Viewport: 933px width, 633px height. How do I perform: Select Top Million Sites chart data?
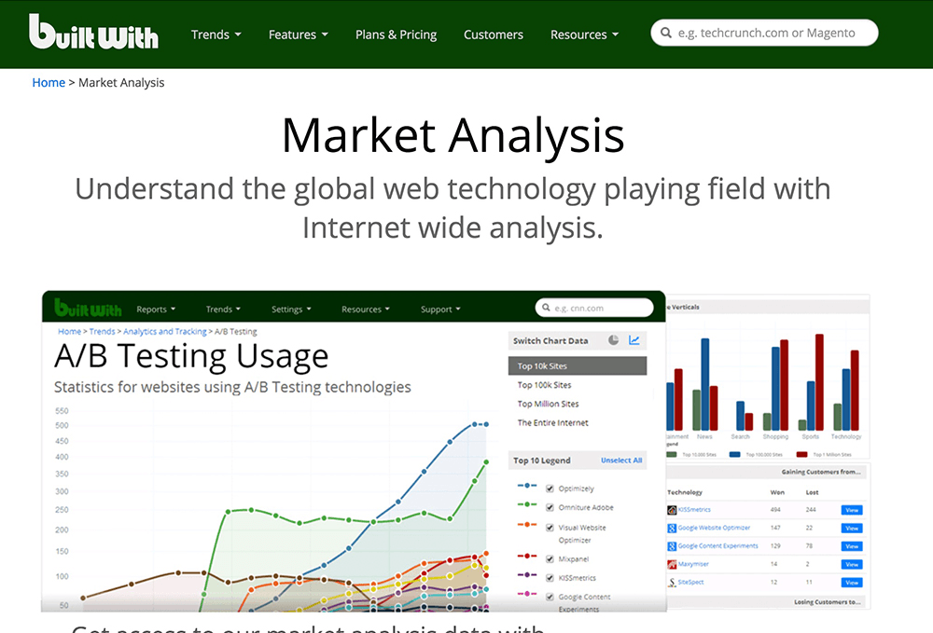[548, 404]
